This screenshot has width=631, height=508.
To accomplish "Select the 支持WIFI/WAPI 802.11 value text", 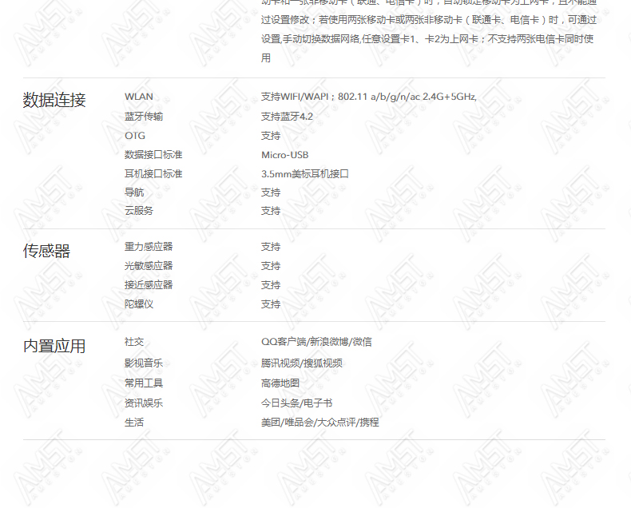I will click(369, 97).
